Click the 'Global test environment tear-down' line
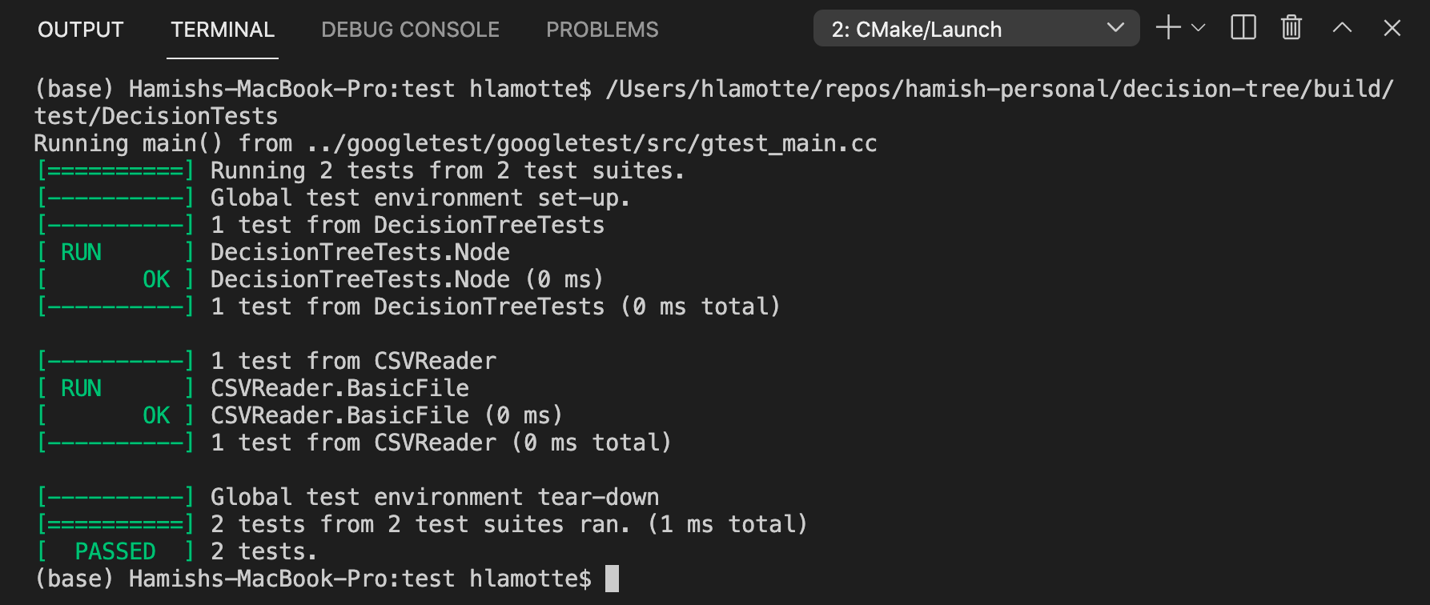The height and width of the screenshot is (605, 1430). [x=435, y=497]
